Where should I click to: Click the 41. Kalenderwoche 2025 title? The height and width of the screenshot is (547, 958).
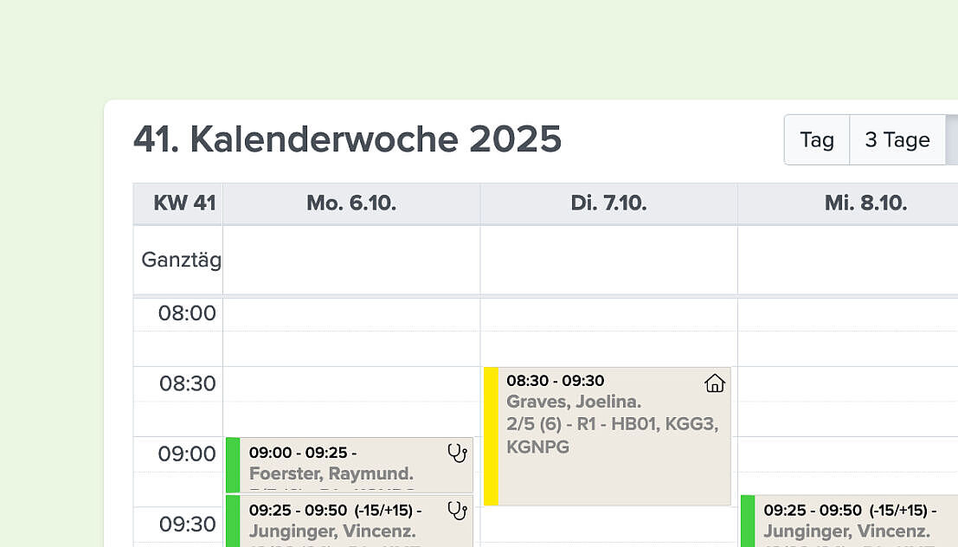tap(347, 139)
